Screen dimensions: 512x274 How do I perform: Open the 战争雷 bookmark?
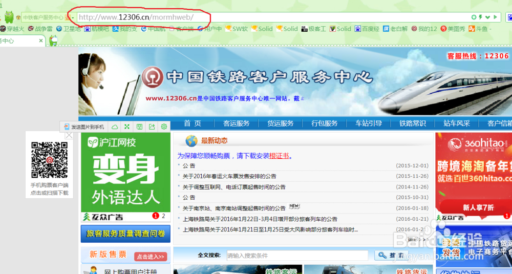(40, 29)
